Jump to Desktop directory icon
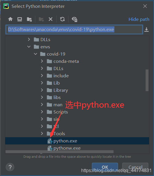Viewport: 154px width, 176px height. pyautogui.click(x=20, y=19)
